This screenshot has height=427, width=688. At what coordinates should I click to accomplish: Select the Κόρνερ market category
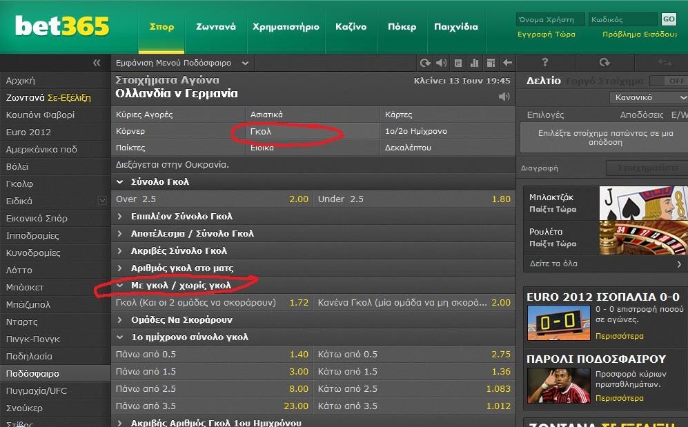point(178,131)
